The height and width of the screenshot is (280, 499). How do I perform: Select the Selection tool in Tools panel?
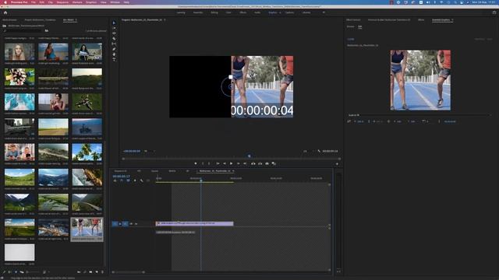[x=115, y=23]
